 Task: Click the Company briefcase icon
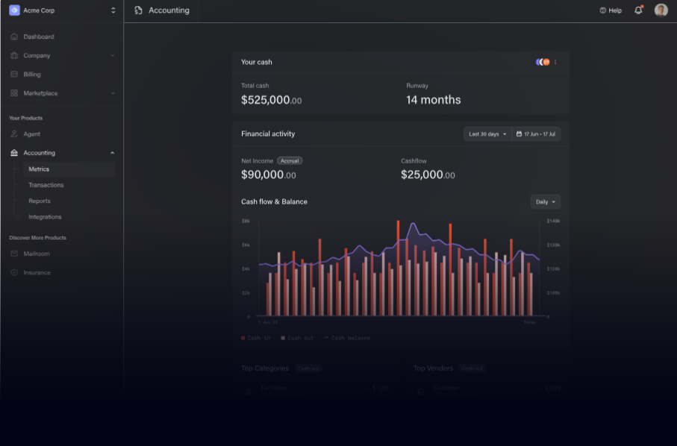pyautogui.click(x=14, y=56)
